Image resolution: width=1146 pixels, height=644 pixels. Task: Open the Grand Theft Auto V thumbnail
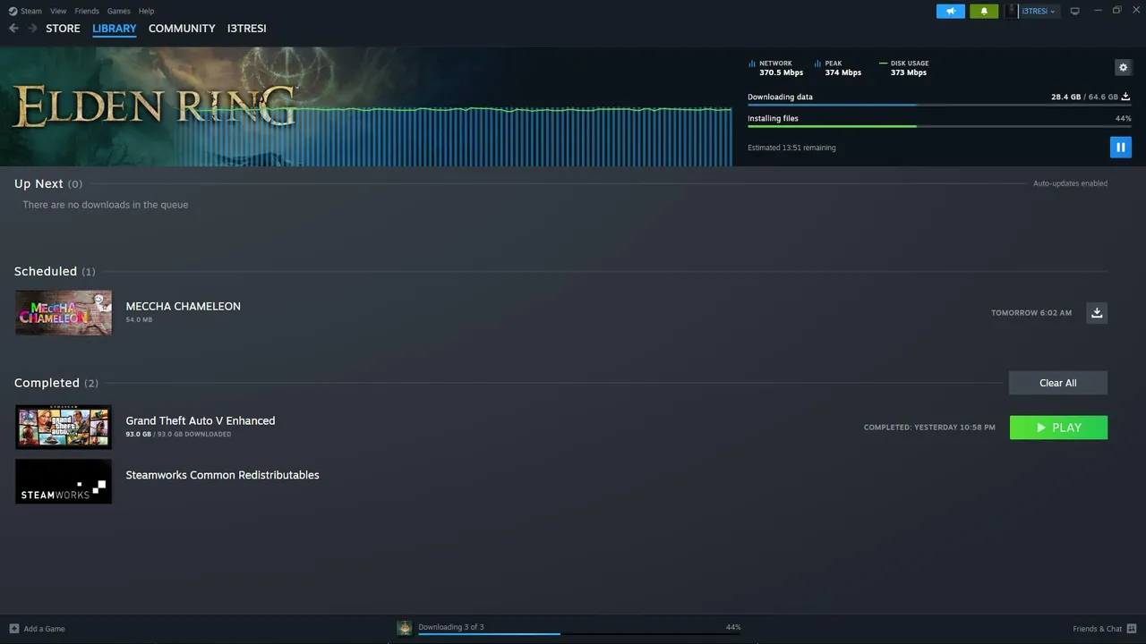tap(64, 427)
